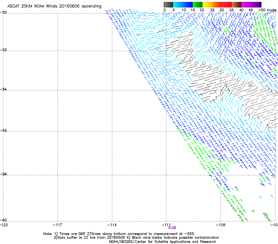Click the '-111' longitude axis label
278x244 pixels.
[166, 225]
